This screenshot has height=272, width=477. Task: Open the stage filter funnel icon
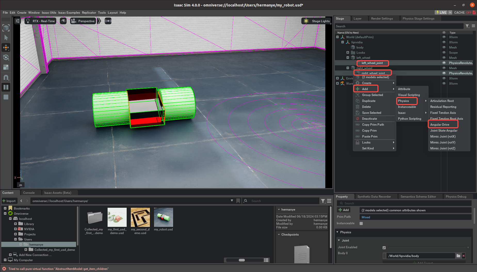(x=467, y=26)
